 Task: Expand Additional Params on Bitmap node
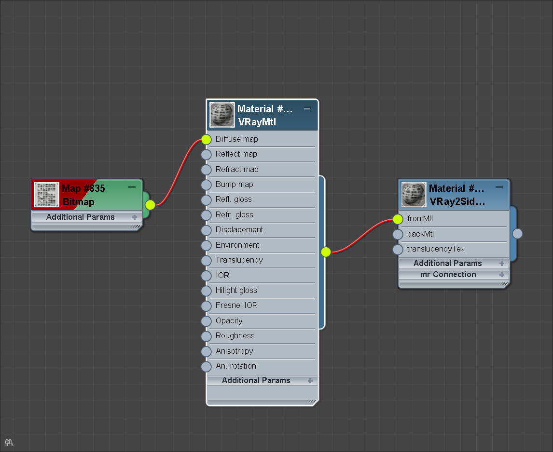point(134,217)
